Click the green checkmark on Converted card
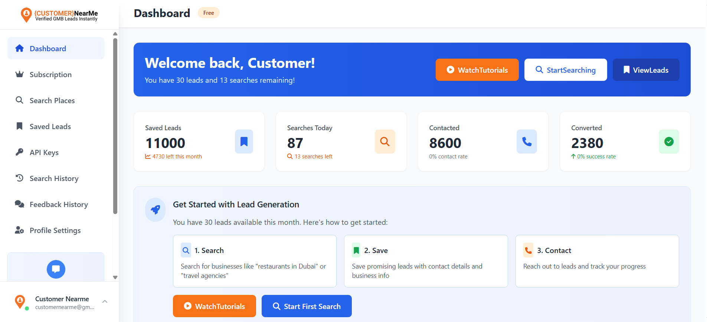Image resolution: width=707 pixels, height=322 pixels. tap(668, 141)
